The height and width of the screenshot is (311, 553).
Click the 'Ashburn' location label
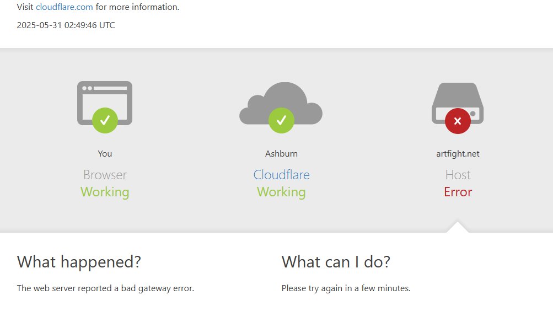[281, 154]
